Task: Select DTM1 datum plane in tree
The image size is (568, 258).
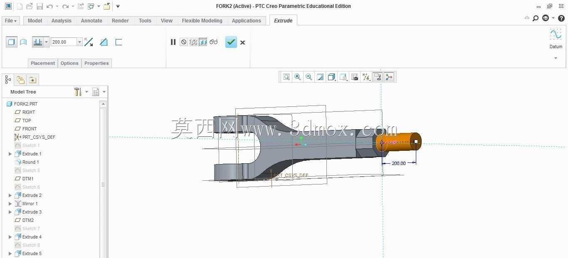Action: click(24, 179)
